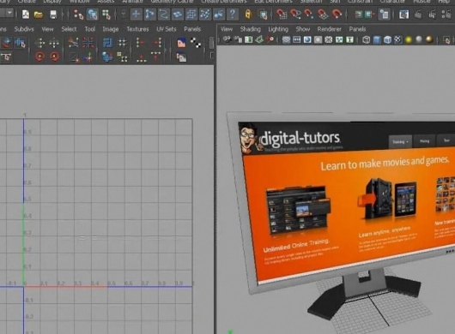Switch to select by object type mode
This screenshot has height=334, width=455.
tap(92, 15)
